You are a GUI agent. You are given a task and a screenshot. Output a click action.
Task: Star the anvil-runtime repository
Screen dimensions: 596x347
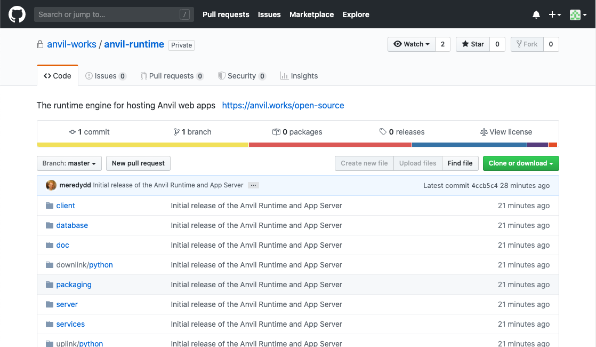point(472,44)
